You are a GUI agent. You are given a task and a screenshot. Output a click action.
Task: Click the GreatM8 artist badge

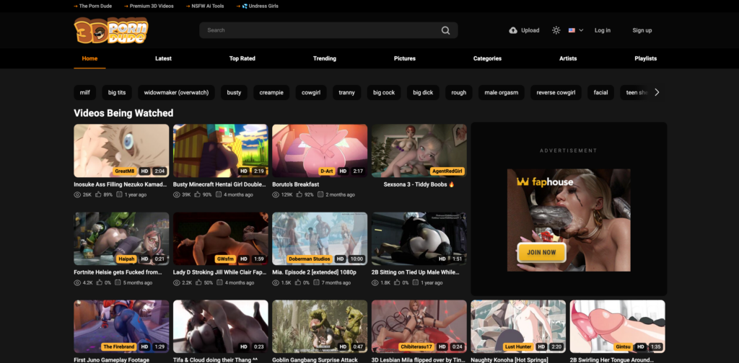tap(124, 171)
